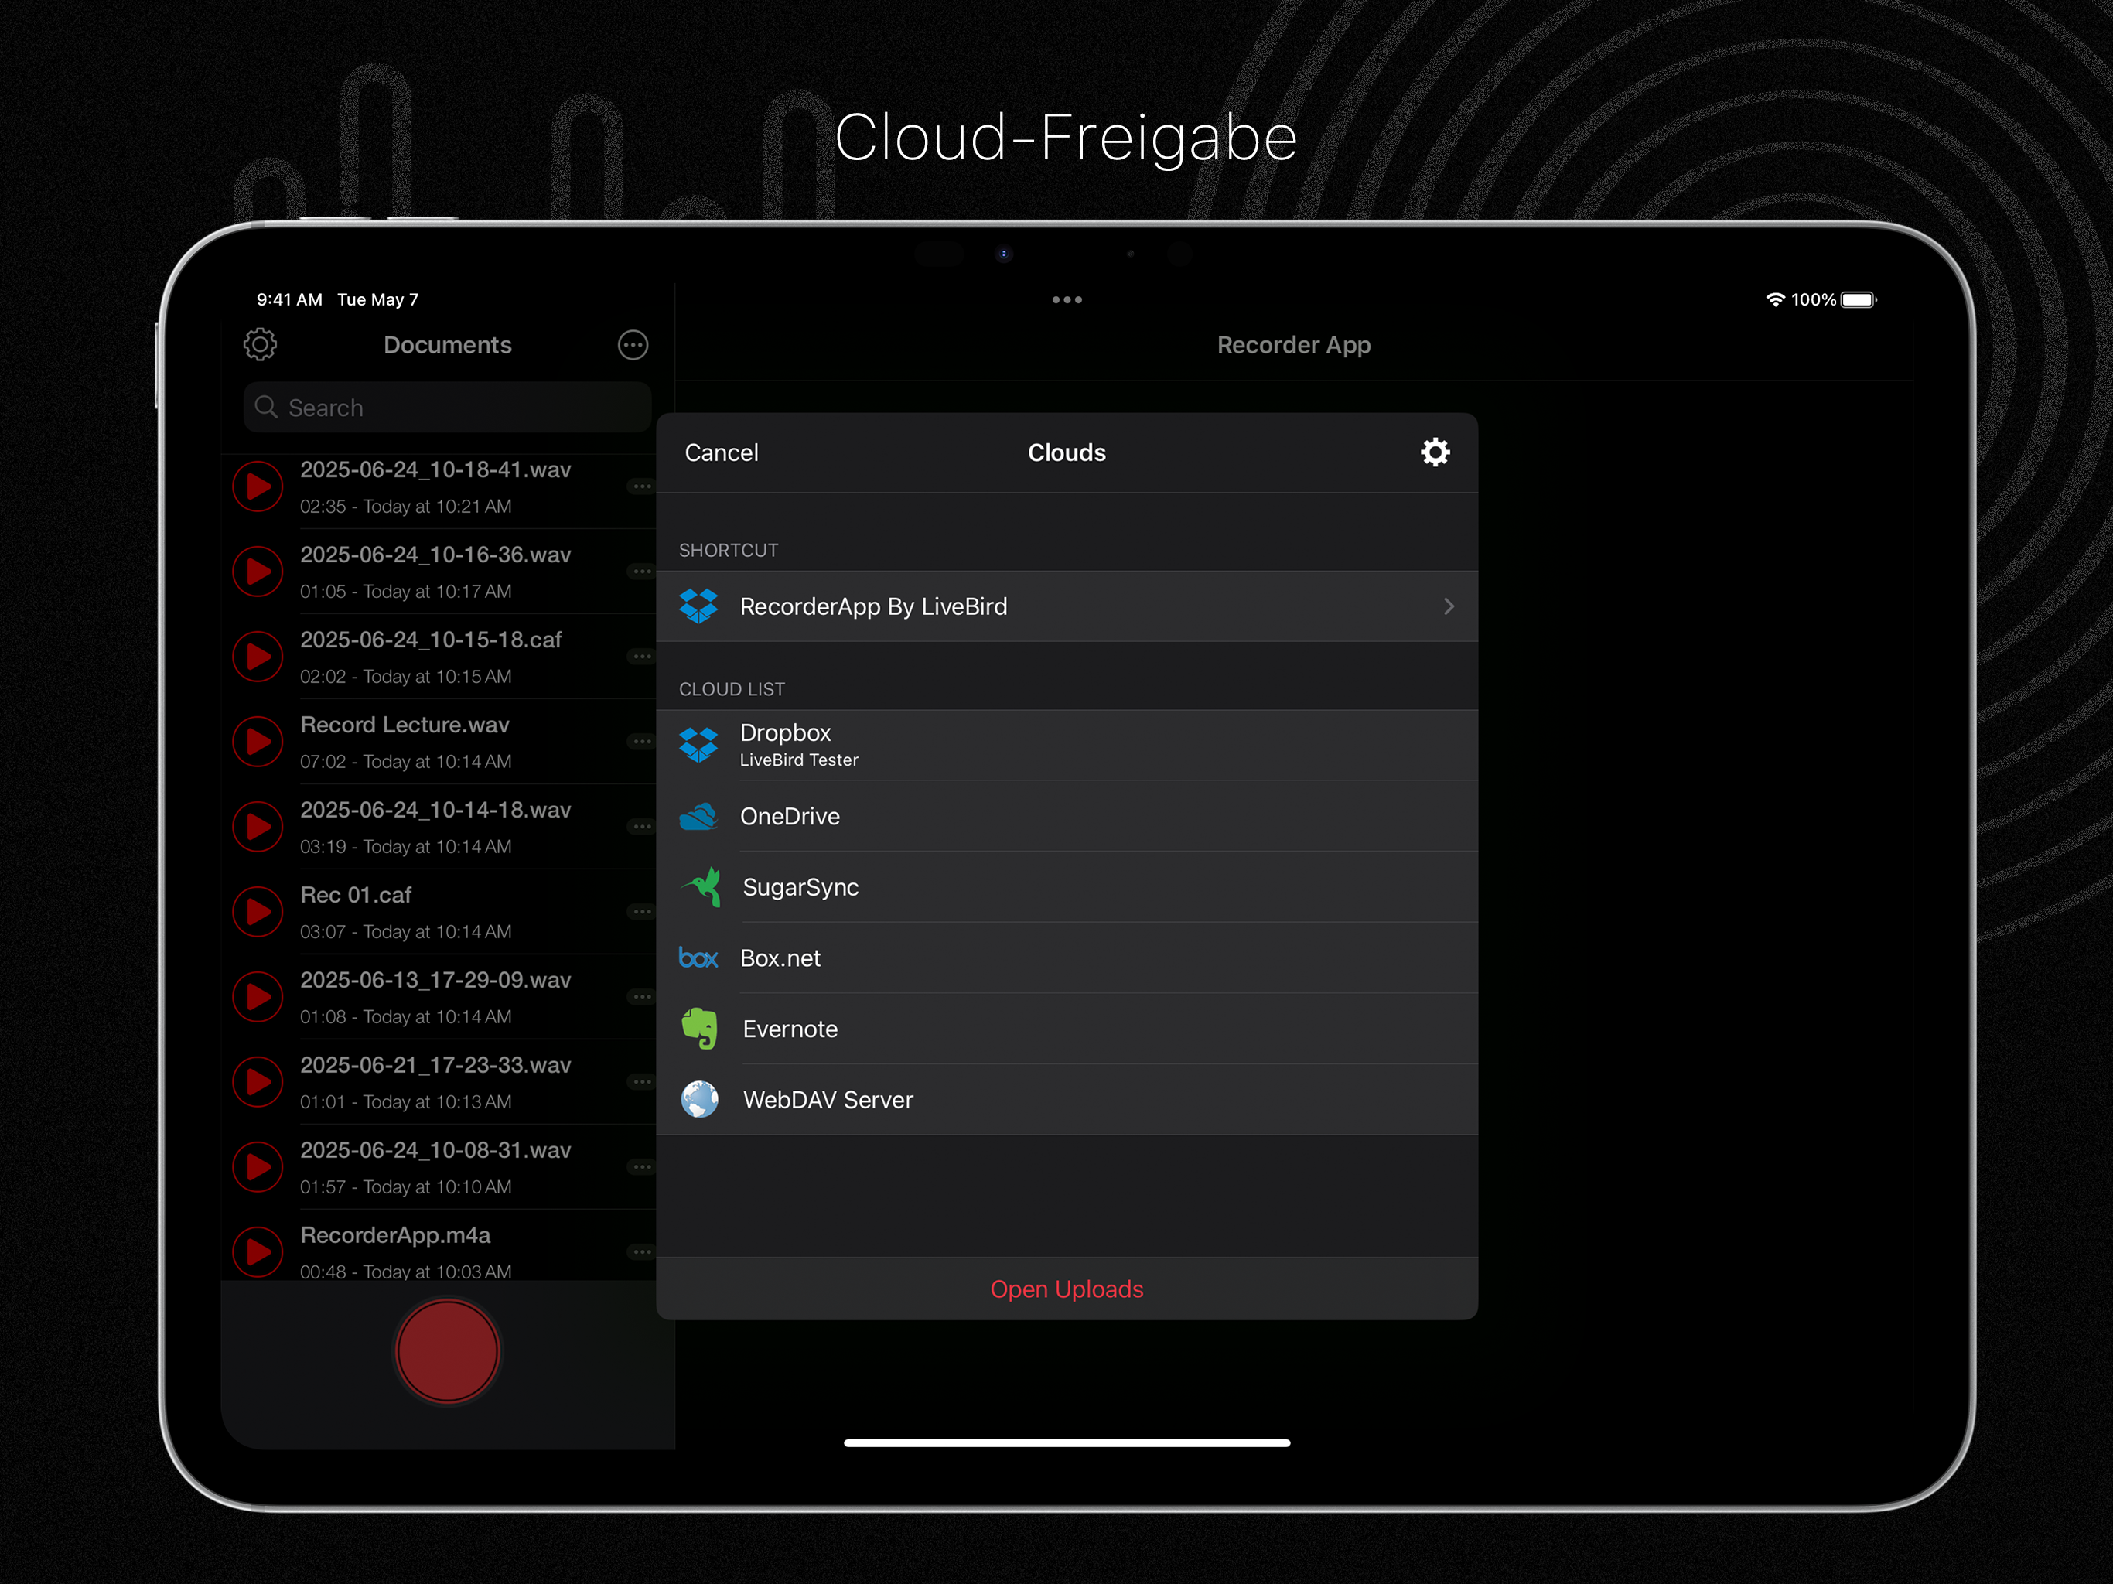Tap the Box.net logo icon
2113x1584 pixels.
coord(698,958)
